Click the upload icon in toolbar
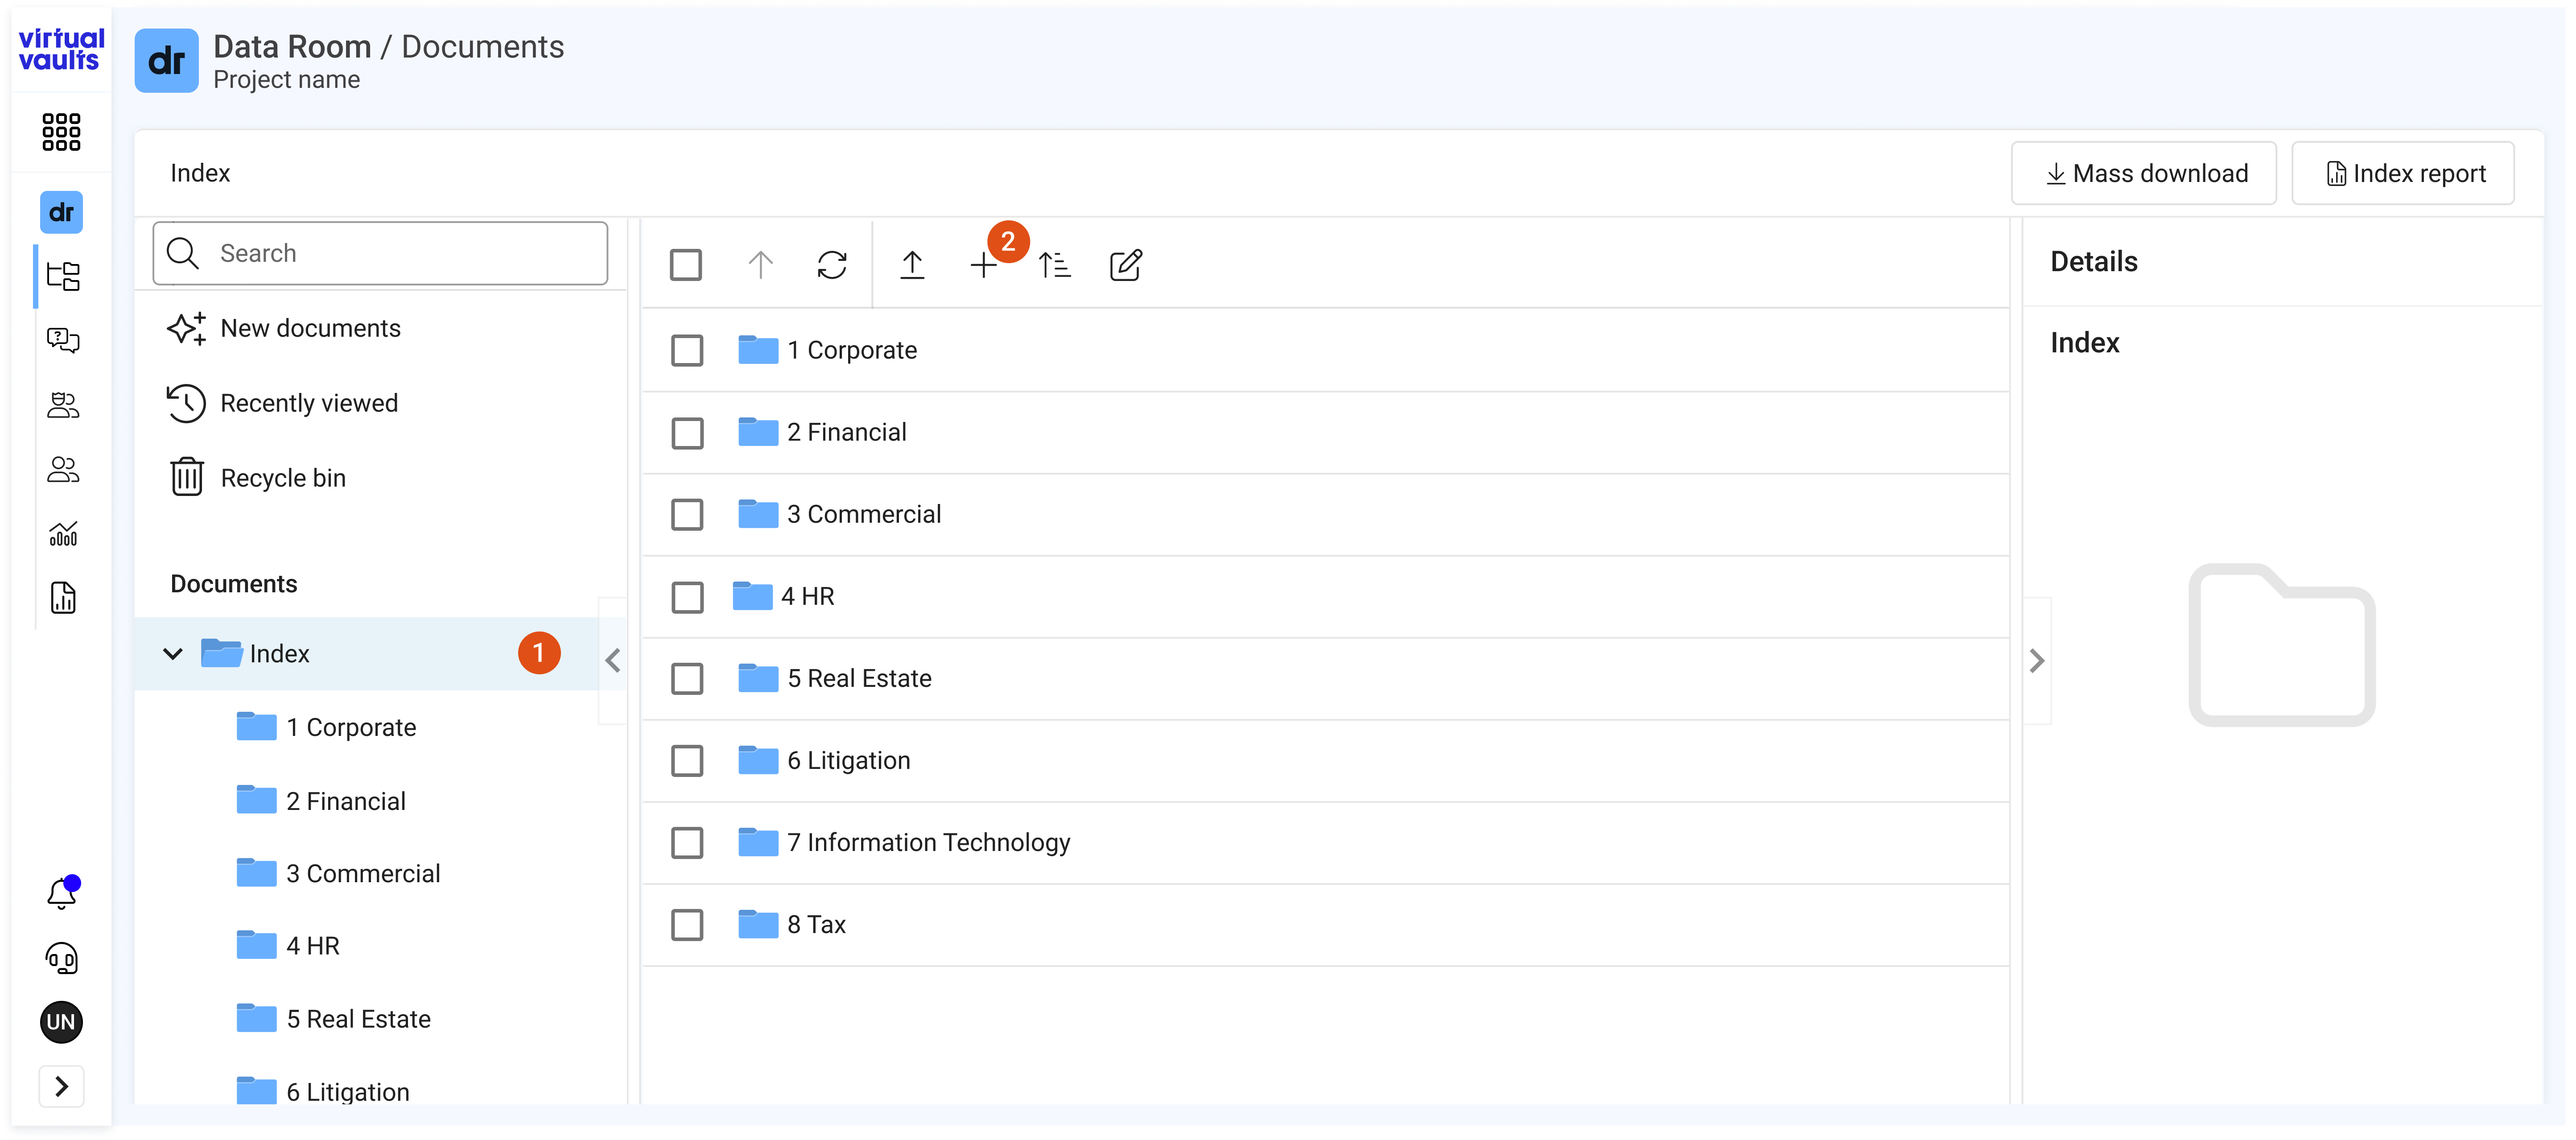2576x1140 pixels. point(912,265)
